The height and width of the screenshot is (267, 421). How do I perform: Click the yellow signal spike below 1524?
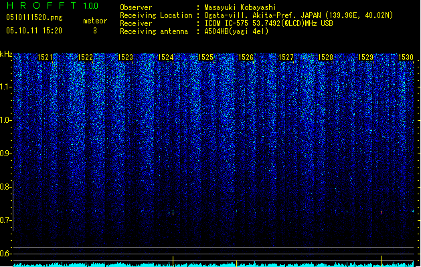173,261
